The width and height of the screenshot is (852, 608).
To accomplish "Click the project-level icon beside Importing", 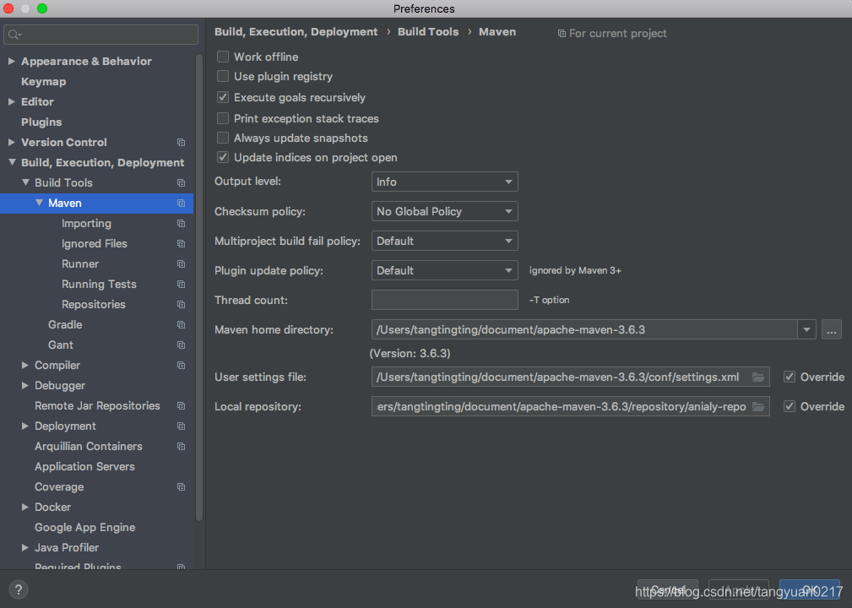I will coord(181,223).
